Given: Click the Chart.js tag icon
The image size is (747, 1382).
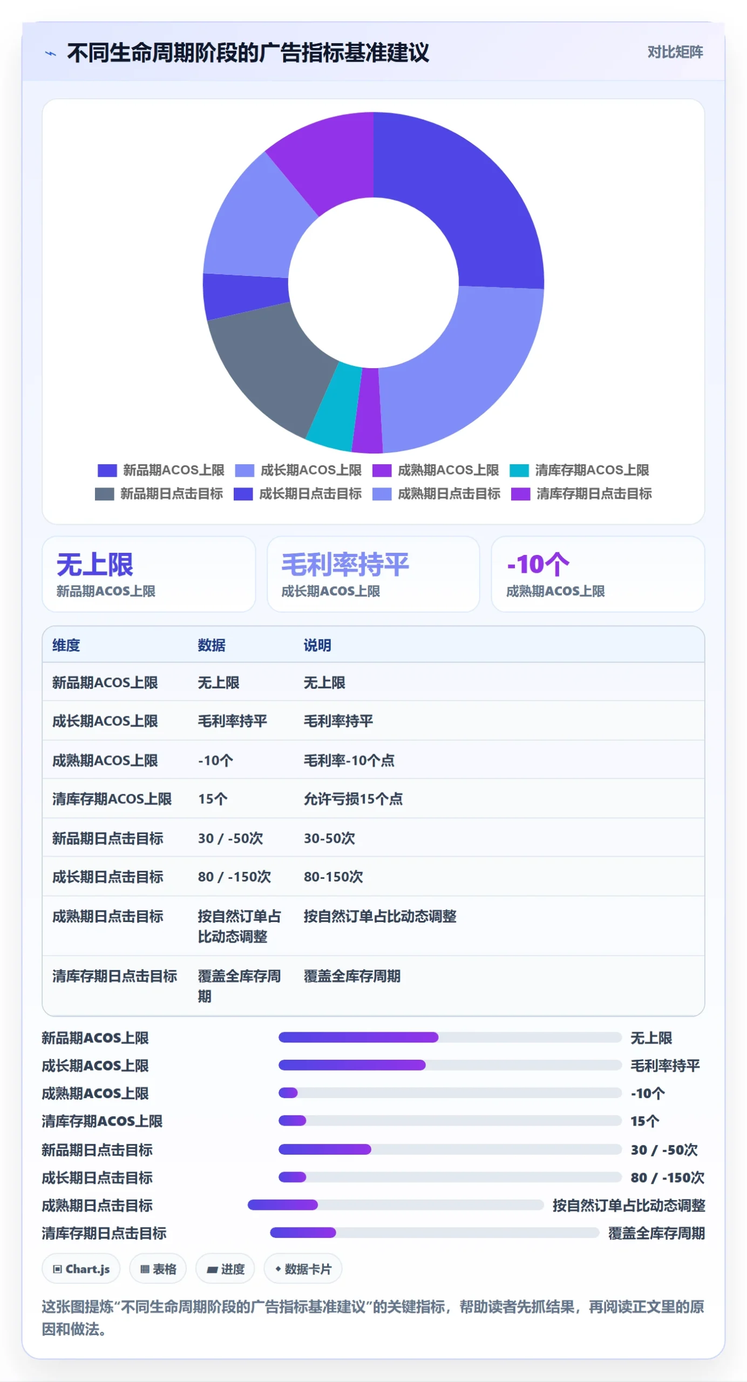Looking at the screenshot, I should click(57, 1269).
